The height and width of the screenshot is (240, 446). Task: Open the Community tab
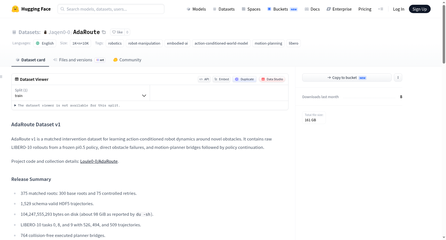coord(127,60)
